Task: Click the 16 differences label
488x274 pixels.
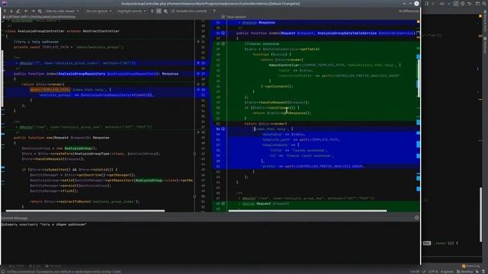Action: pyautogui.click(x=409, y=11)
